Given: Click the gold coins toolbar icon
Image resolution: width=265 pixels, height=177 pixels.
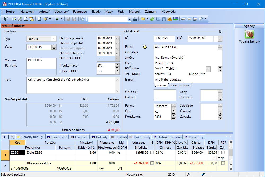Looking at the screenshot, I should coord(170,19).
